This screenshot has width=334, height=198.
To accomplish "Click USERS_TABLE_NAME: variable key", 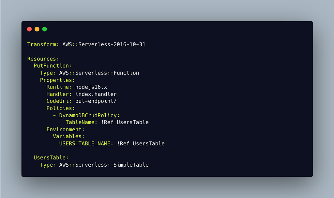I will pos(86,143).
